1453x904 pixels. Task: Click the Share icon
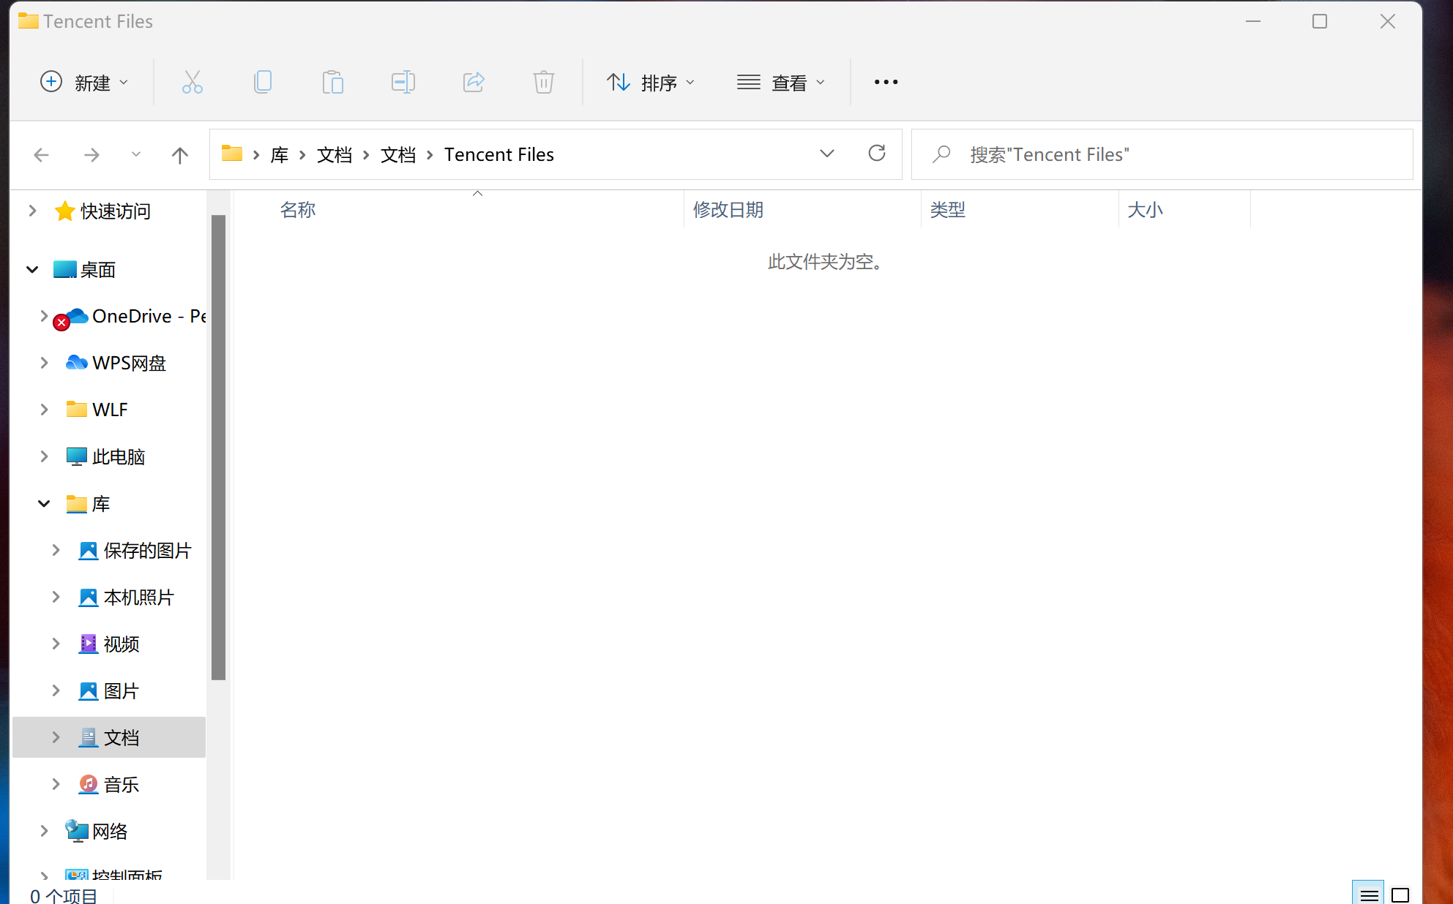click(474, 82)
